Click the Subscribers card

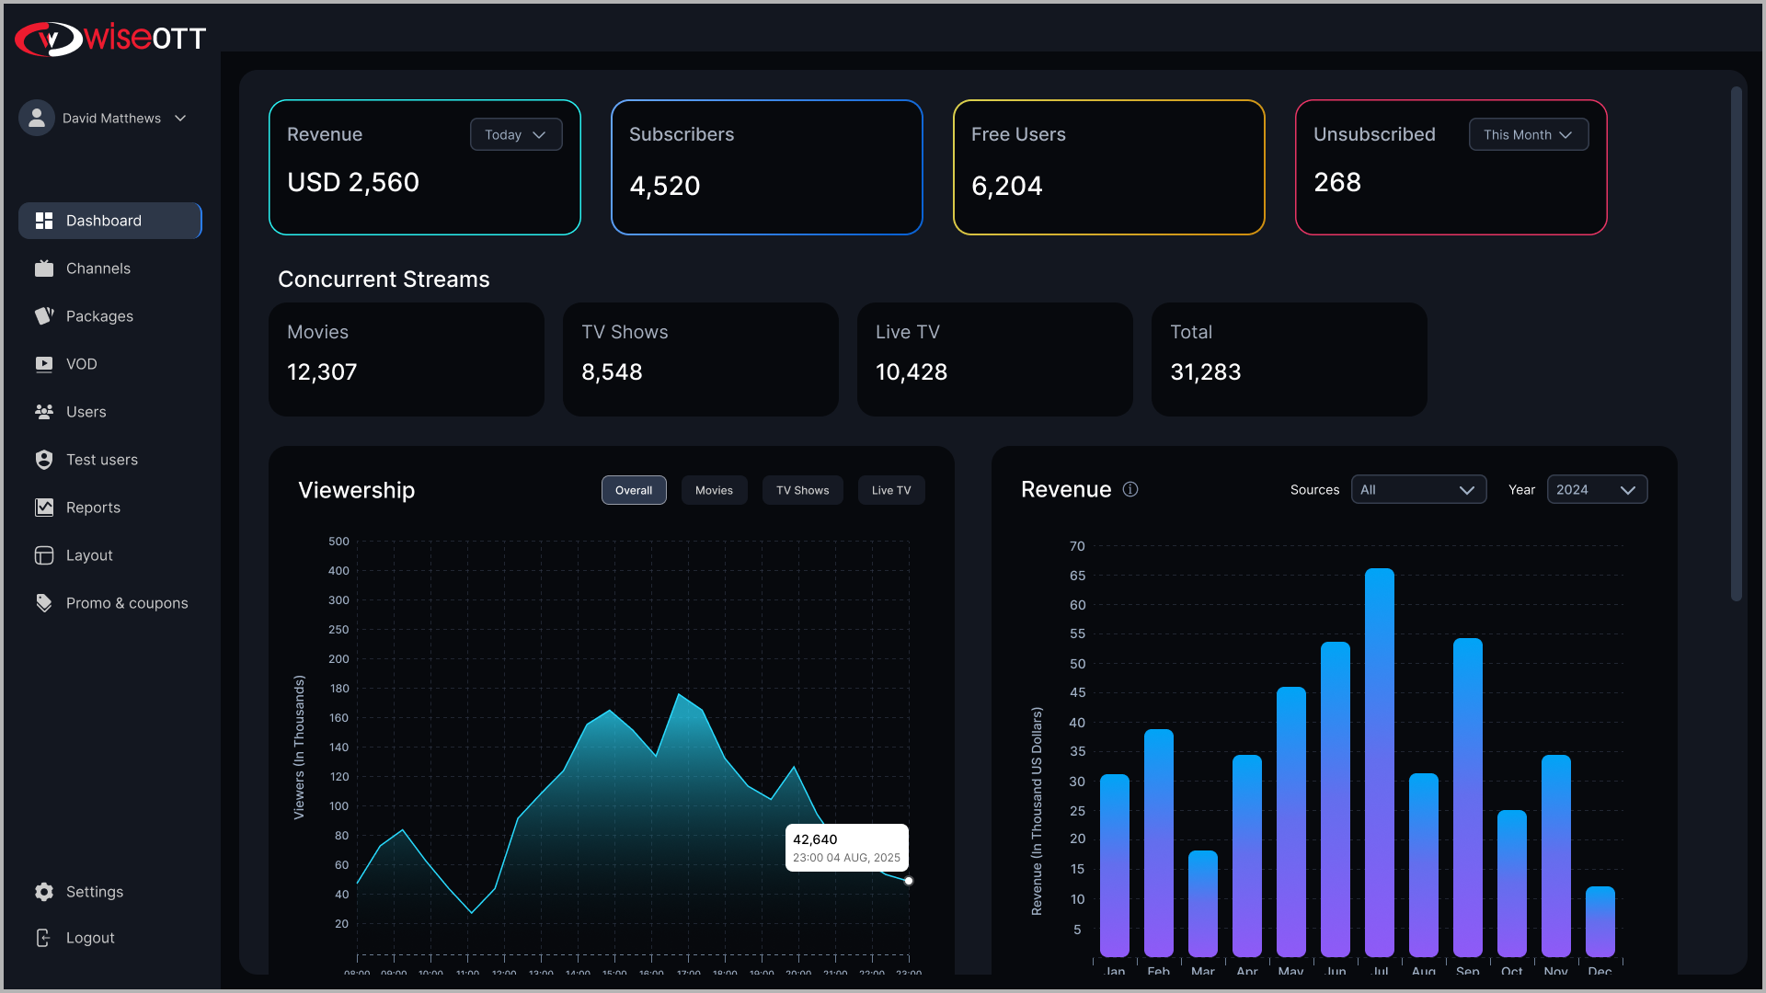click(x=767, y=167)
